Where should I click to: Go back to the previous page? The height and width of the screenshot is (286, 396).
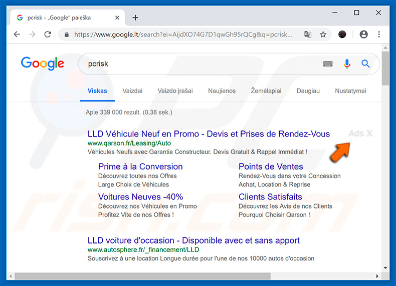pos(17,34)
